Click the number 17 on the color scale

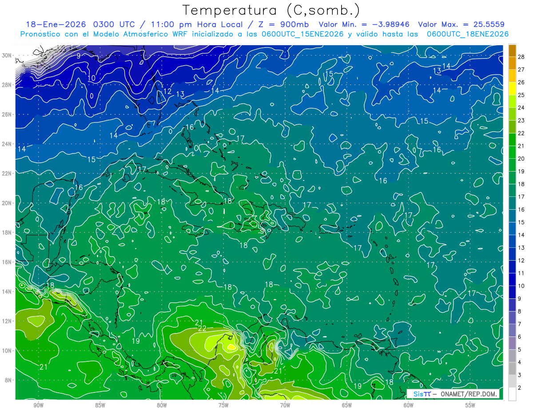coord(521,197)
